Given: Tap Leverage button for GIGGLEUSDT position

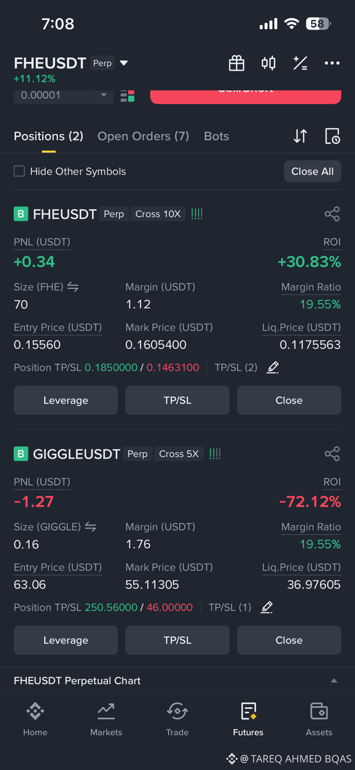Looking at the screenshot, I should click(x=66, y=640).
